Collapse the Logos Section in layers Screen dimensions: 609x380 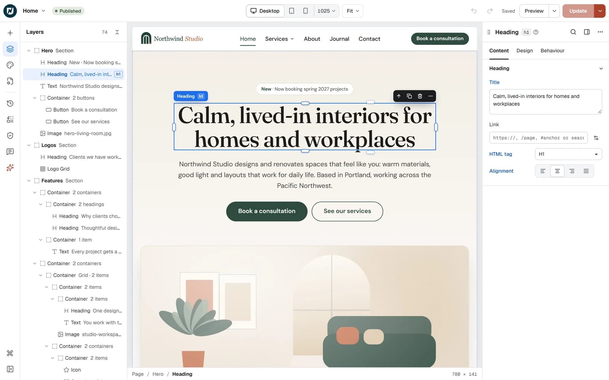coord(29,145)
